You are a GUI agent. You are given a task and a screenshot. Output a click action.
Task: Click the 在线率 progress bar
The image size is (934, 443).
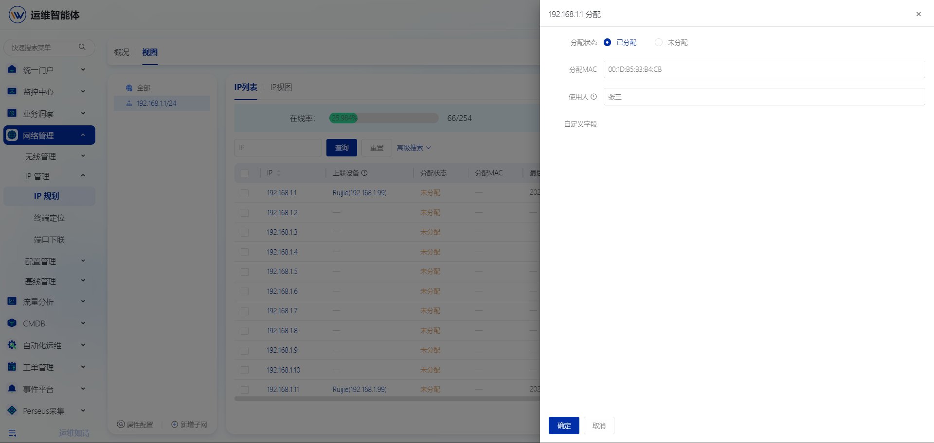[x=384, y=118]
